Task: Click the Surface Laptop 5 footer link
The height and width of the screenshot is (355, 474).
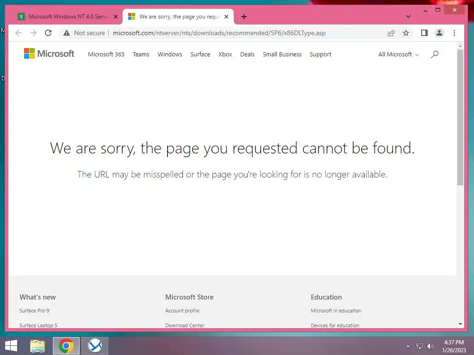Action: pyautogui.click(x=38, y=325)
